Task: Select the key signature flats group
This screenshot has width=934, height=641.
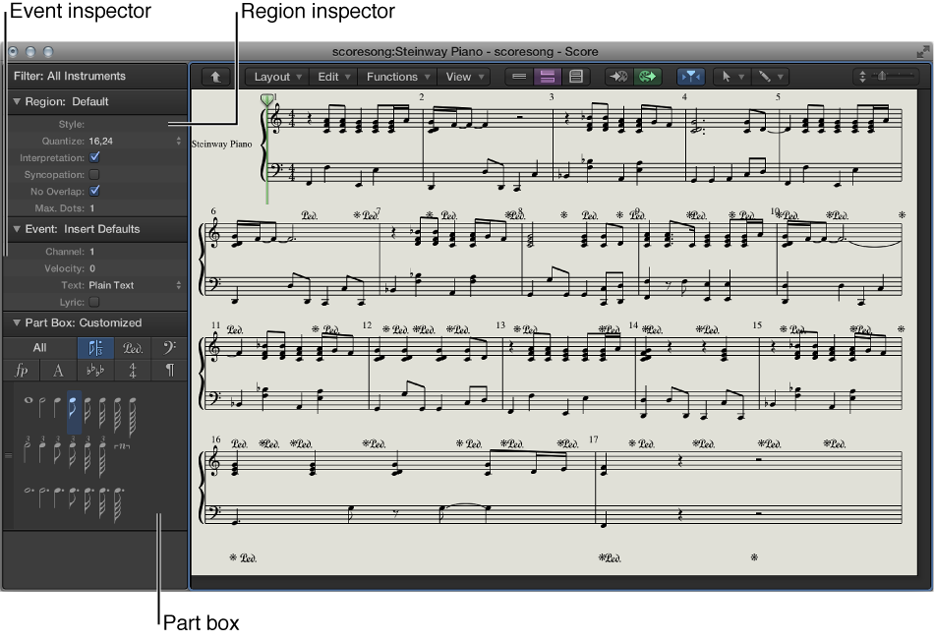Action: click(95, 371)
